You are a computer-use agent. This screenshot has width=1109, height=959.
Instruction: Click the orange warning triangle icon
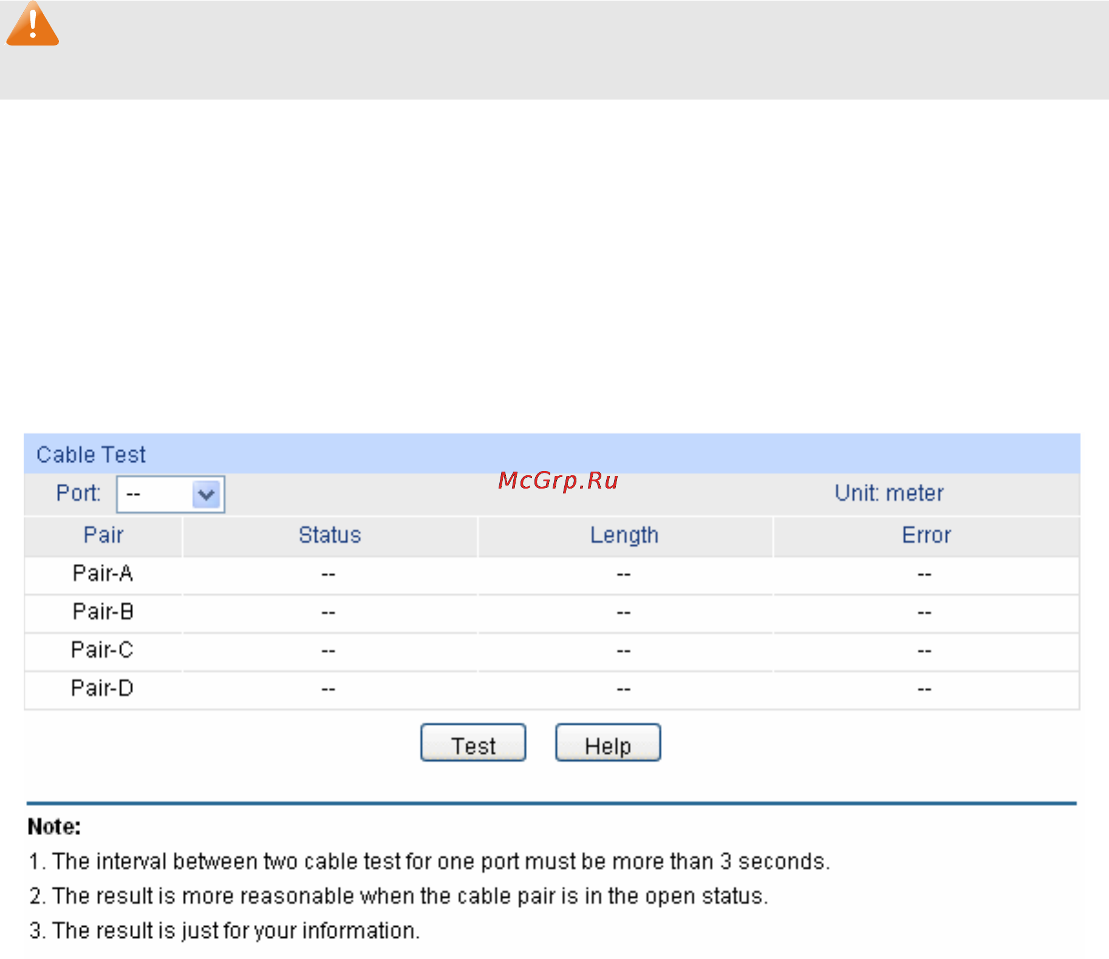point(32,24)
